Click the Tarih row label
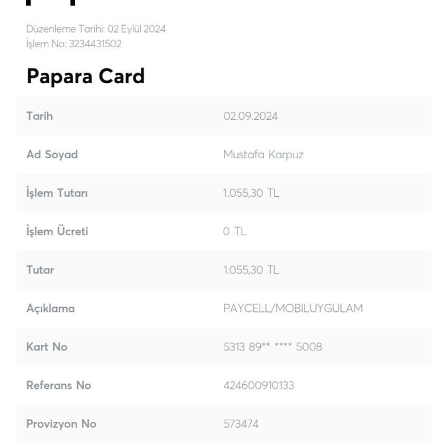 coord(40,116)
